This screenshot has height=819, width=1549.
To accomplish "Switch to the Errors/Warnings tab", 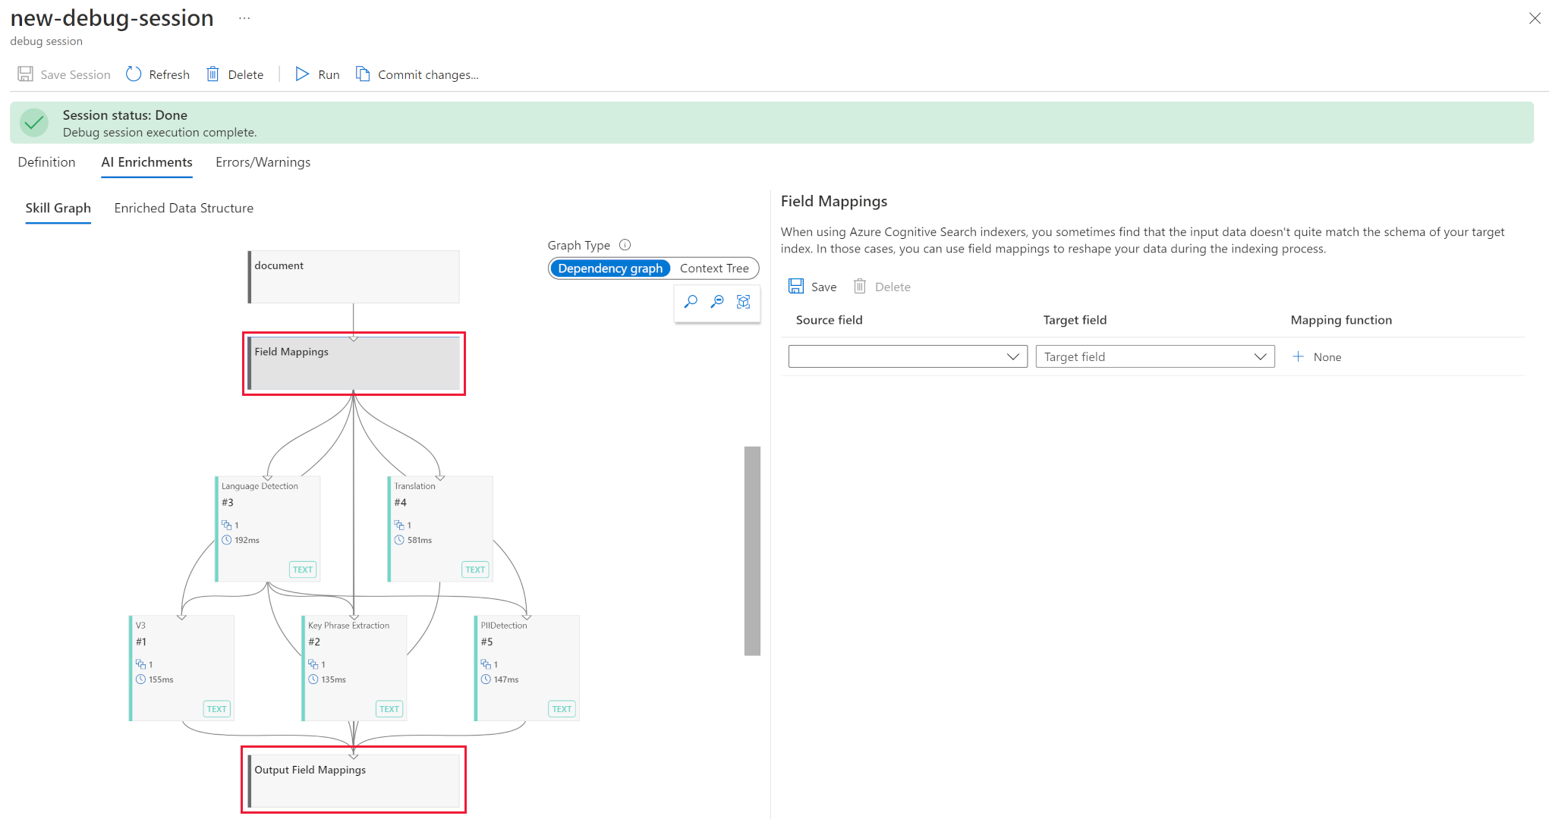I will [263, 162].
